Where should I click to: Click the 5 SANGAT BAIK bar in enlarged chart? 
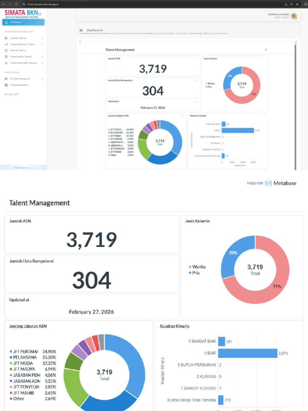click(221, 341)
